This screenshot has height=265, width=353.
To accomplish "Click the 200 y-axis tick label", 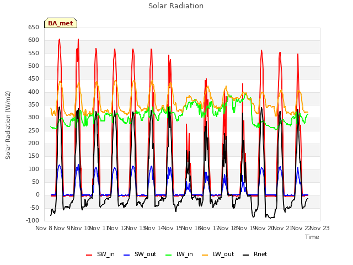I will point(34,144).
